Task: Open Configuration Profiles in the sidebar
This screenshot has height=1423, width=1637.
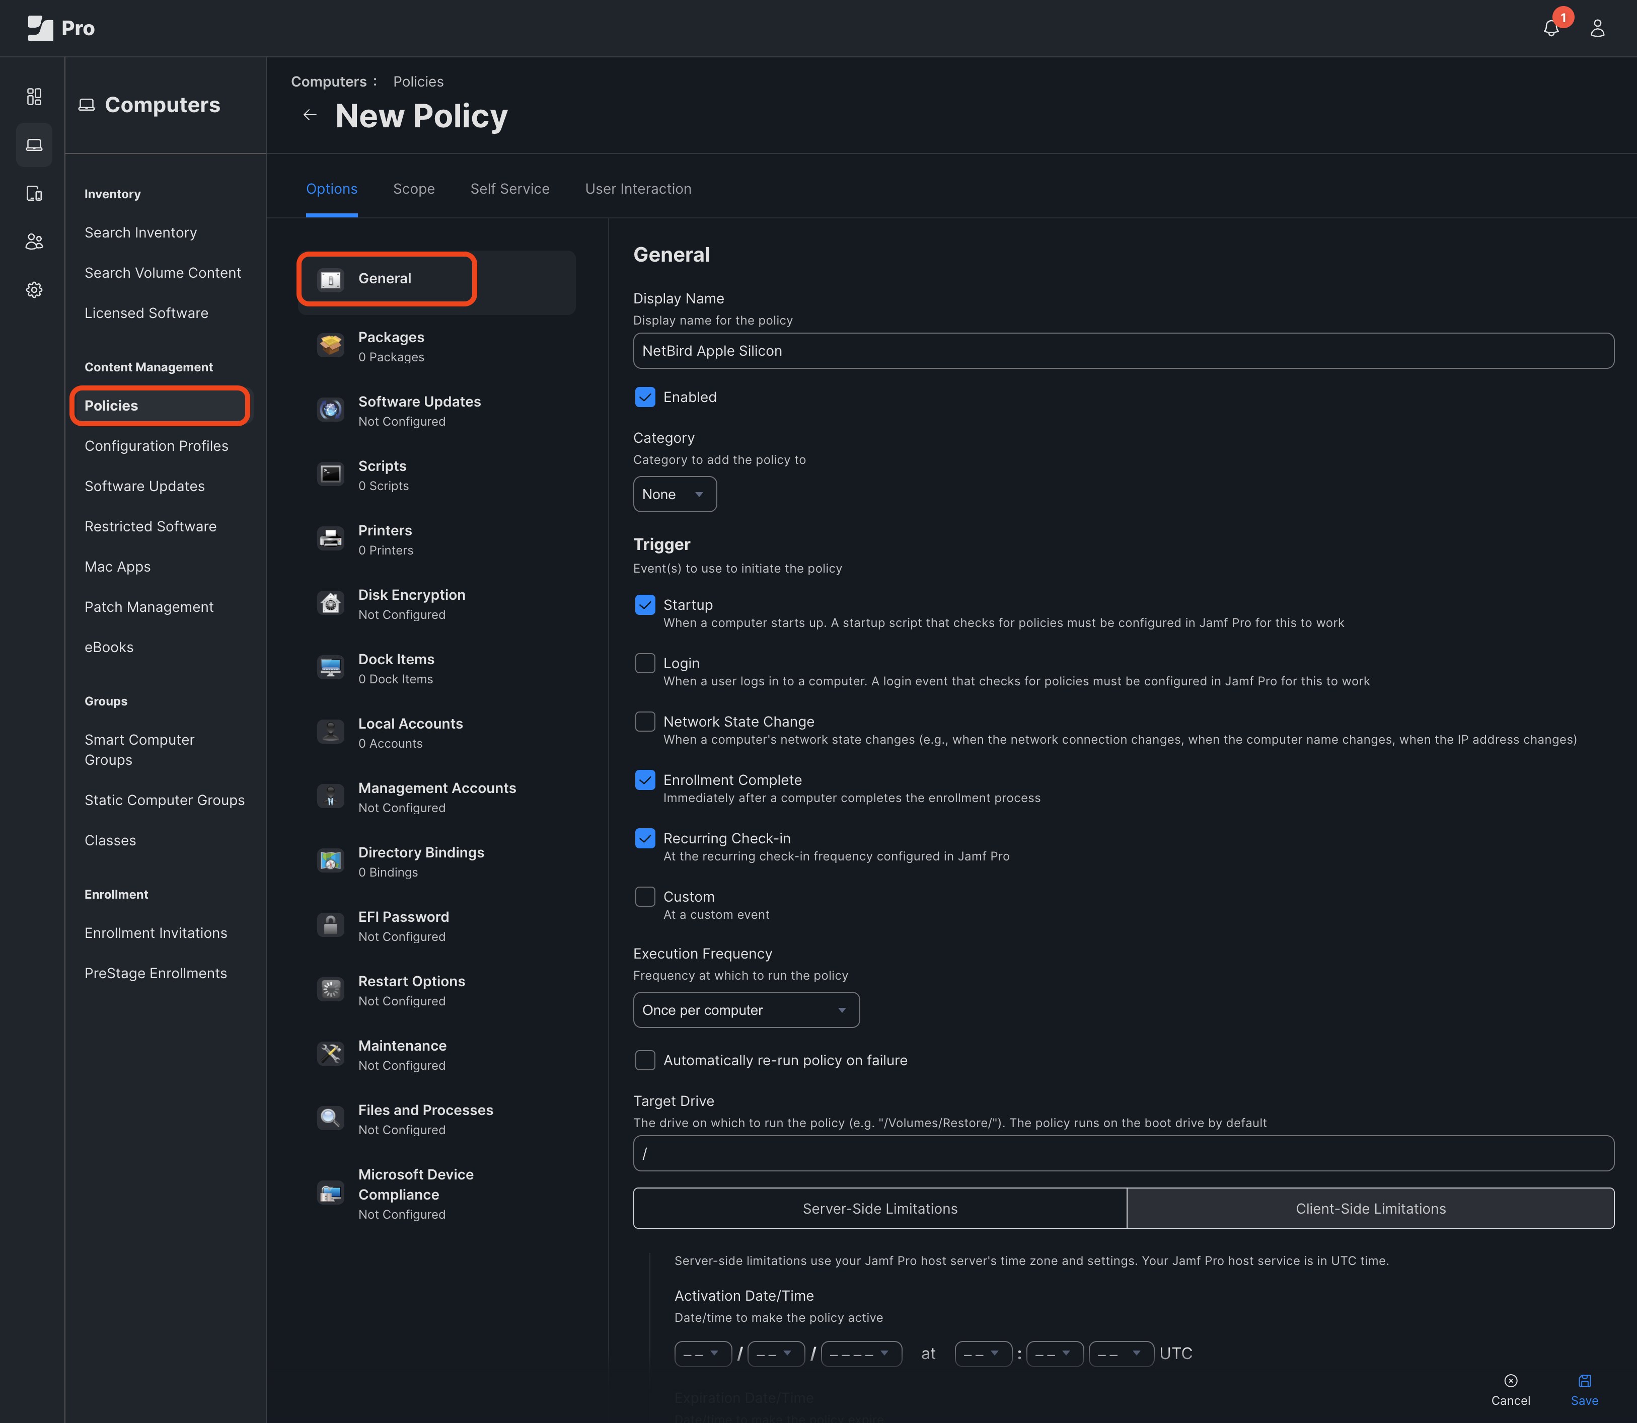Action: (x=157, y=445)
